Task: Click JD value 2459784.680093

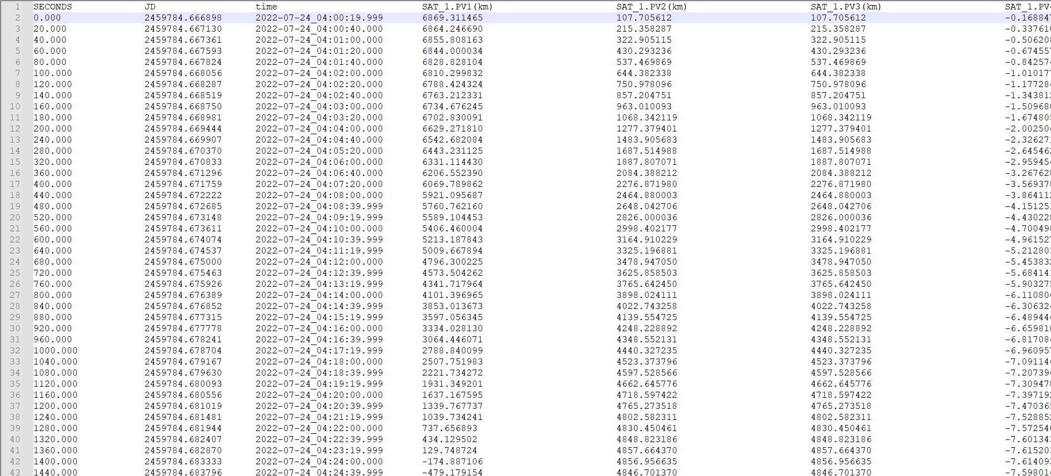Action: tap(183, 384)
